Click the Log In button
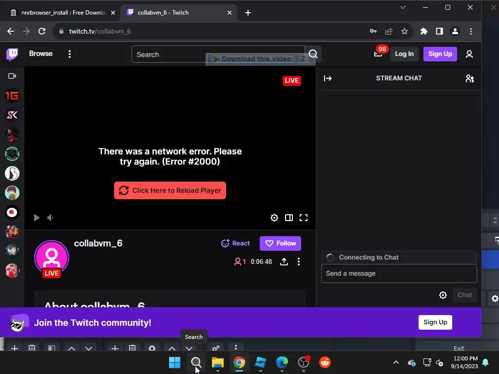The image size is (499, 374). [x=404, y=54]
